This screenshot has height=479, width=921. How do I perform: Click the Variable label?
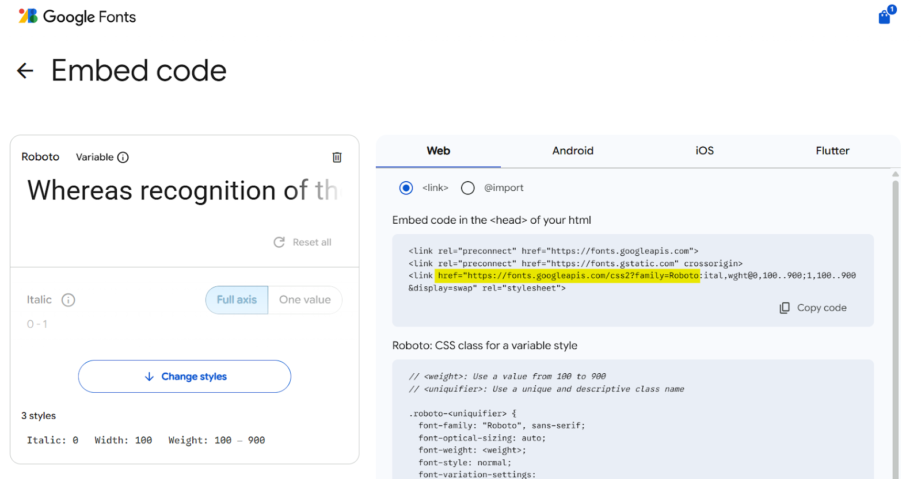(94, 157)
